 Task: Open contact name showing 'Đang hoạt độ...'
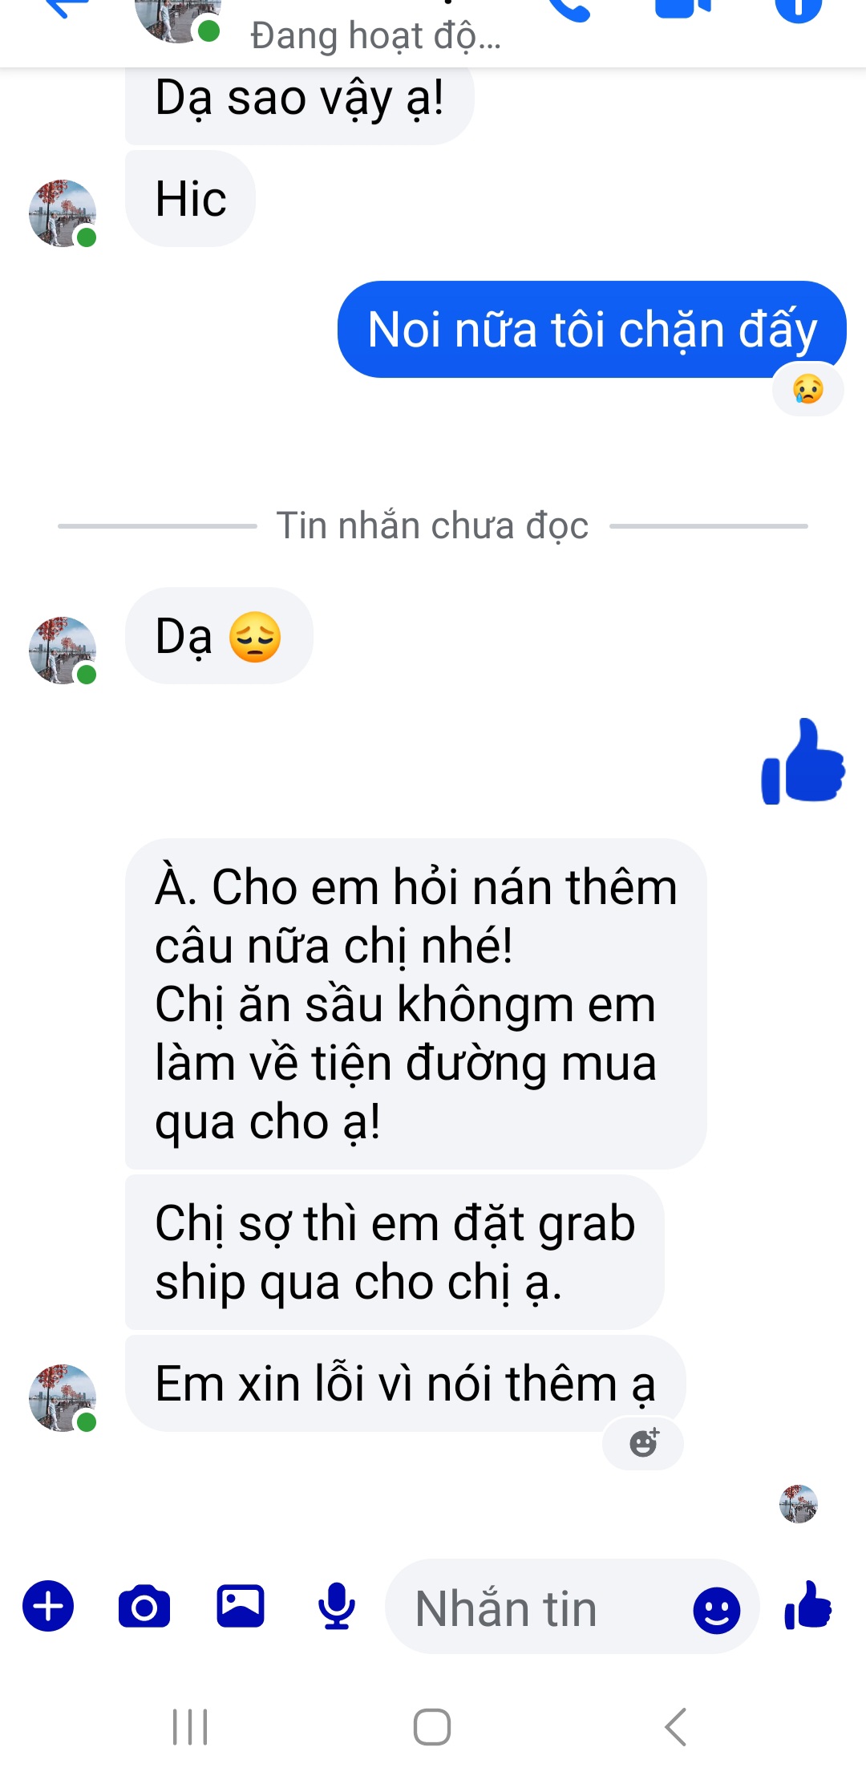pyautogui.click(x=375, y=35)
